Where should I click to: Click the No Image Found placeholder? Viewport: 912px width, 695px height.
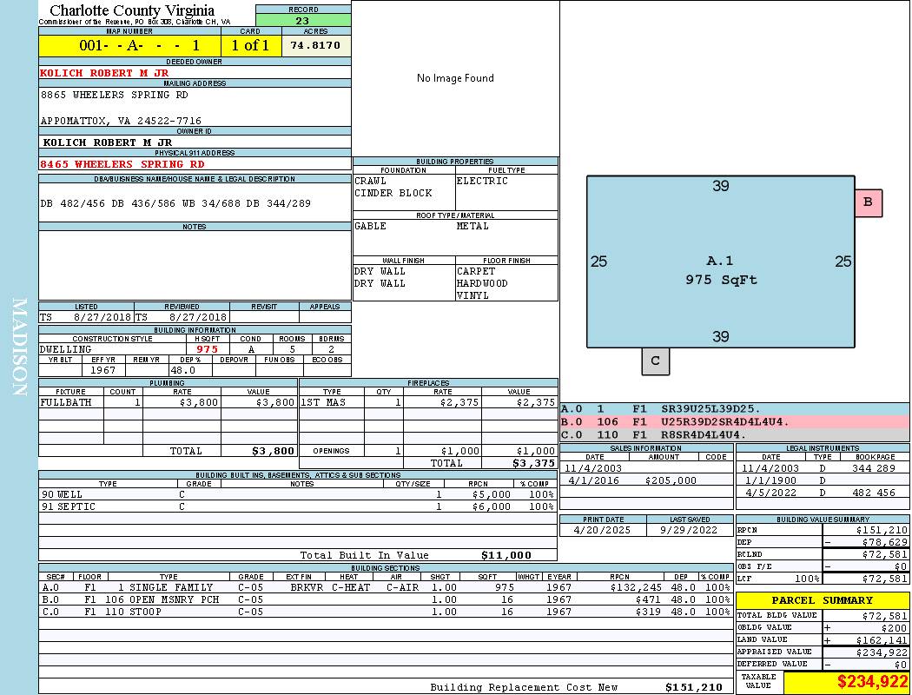click(x=455, y=78)
